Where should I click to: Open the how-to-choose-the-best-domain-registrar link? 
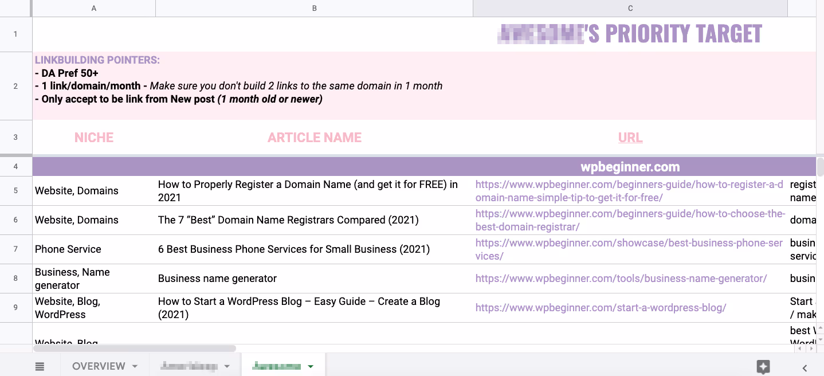tap(630, 220)
